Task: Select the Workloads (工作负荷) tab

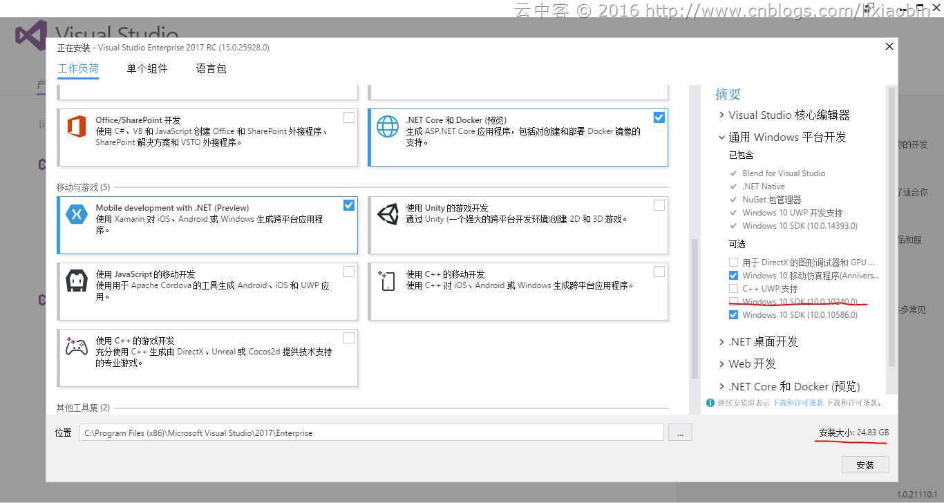Action: (78, 69)
